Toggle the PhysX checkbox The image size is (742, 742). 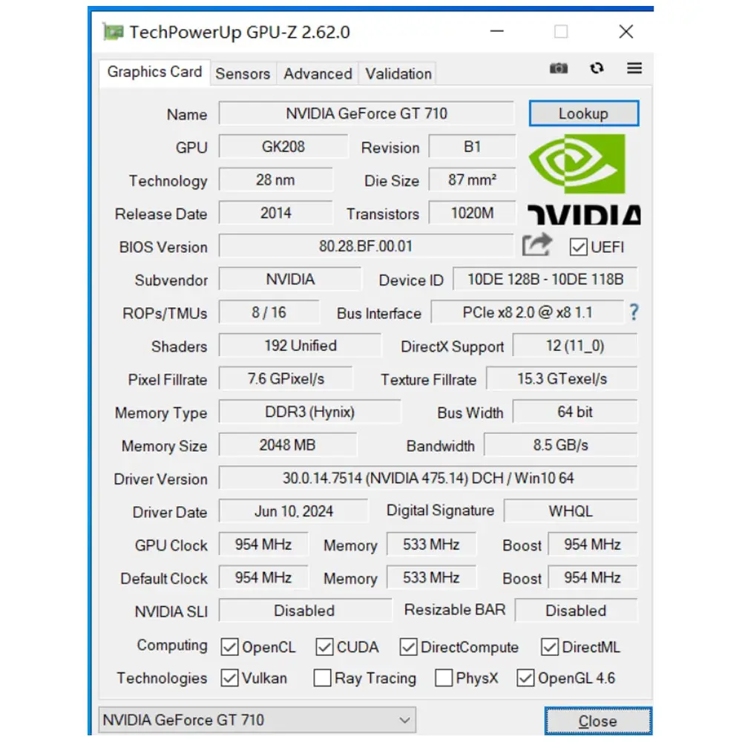(x=444, y=677)
